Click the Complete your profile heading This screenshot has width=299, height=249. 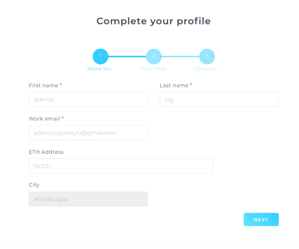(x=154, y=21)
